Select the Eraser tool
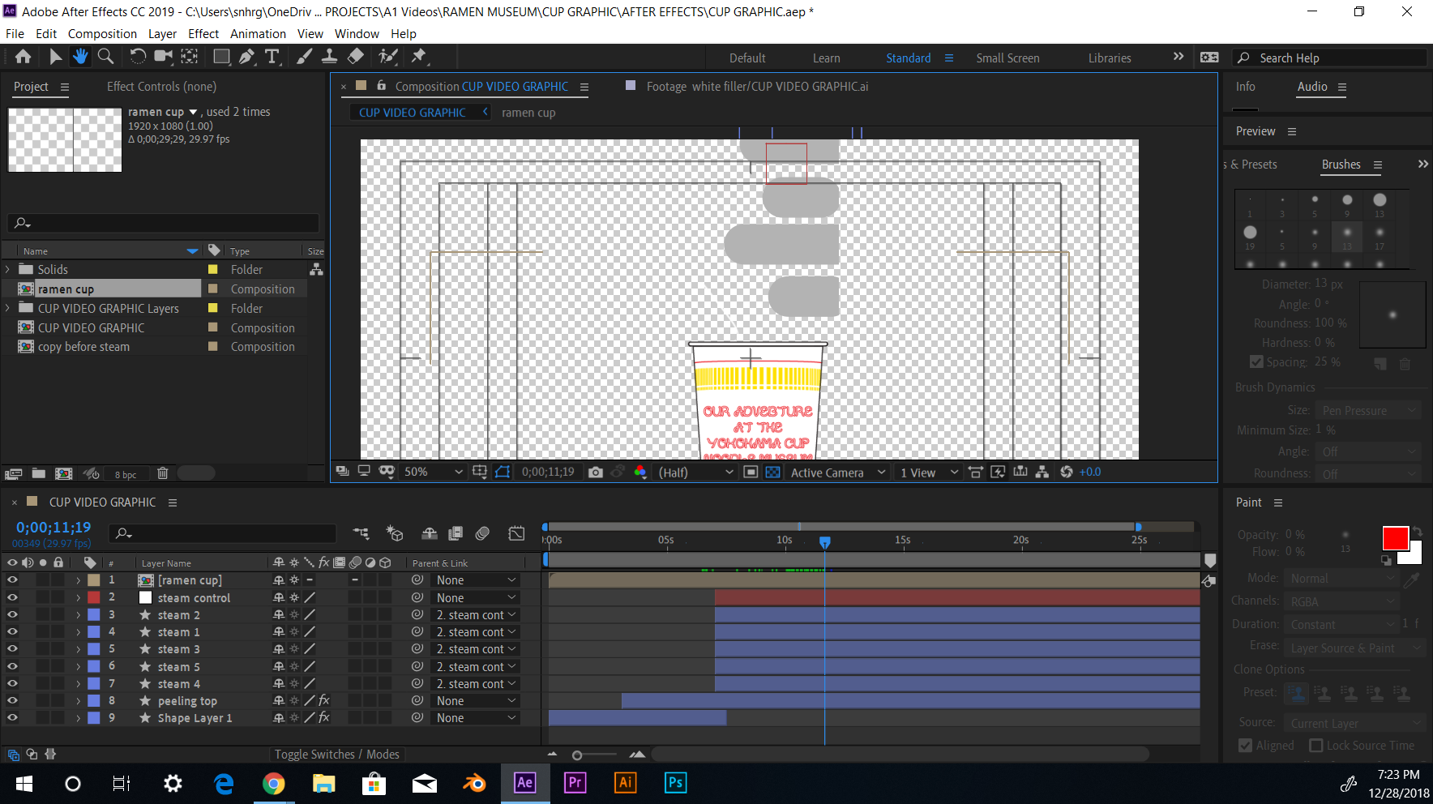 [x=356, y=57]
